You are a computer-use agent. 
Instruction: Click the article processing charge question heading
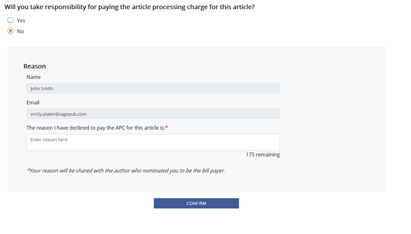pyautogui.click(x=130, y=7)
